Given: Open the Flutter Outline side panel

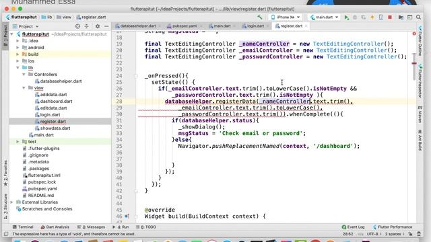Looking at the screenshot, I should point(420,40).
